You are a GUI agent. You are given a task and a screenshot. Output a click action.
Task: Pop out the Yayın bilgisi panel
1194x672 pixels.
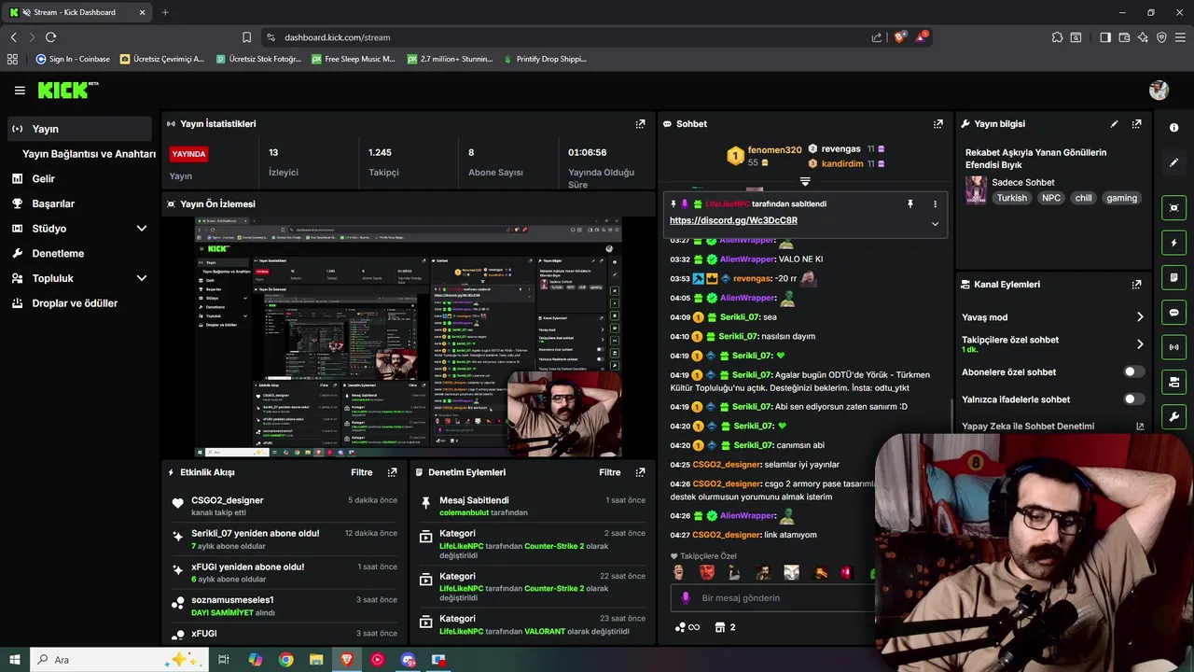pyautogui.click(x=1136, y=123)
